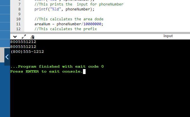This screenshot has height=117, width=190.
Task: Click the 'calculates the prefix' comment
Action: click(x=66, y=29)
